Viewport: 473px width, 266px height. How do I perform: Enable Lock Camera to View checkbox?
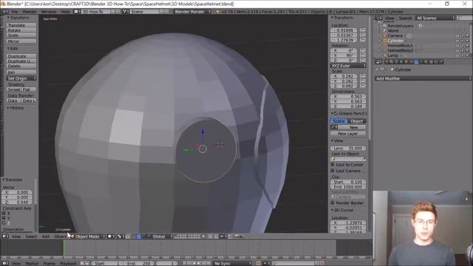coord(333,171)
